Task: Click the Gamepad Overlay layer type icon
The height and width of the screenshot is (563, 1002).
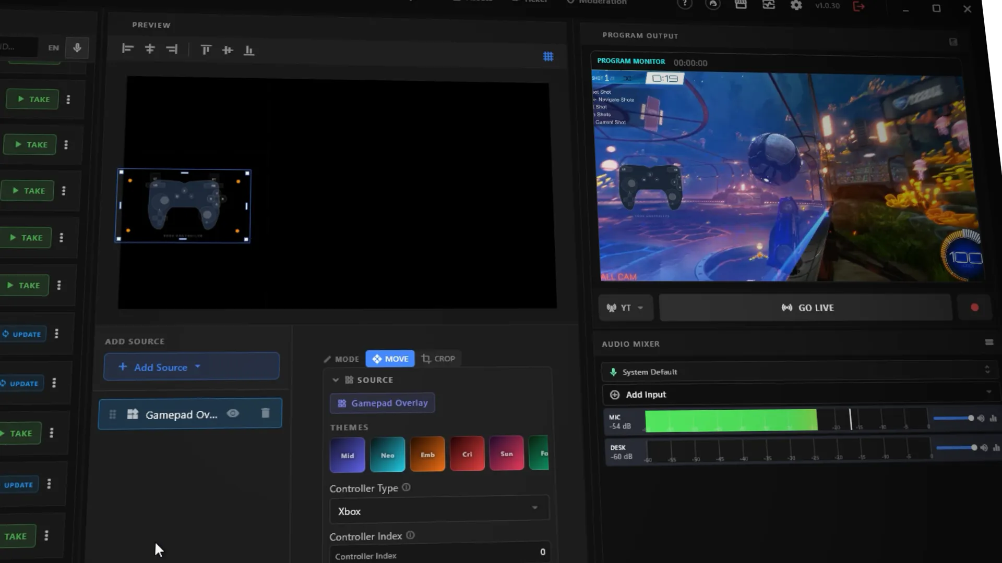Action: pos(133,414)
